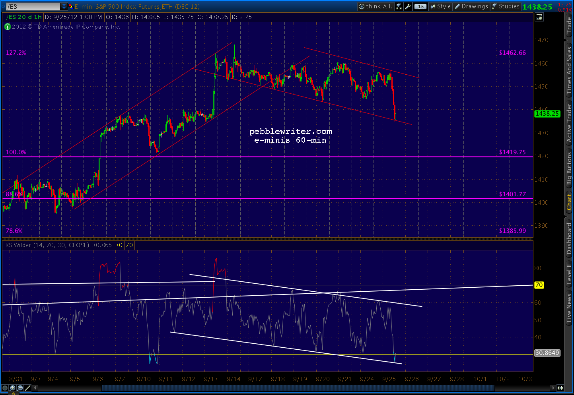This screenshot has height=395, width=574.
Task: Click the green info icon
Action: [x=7, y=27]
